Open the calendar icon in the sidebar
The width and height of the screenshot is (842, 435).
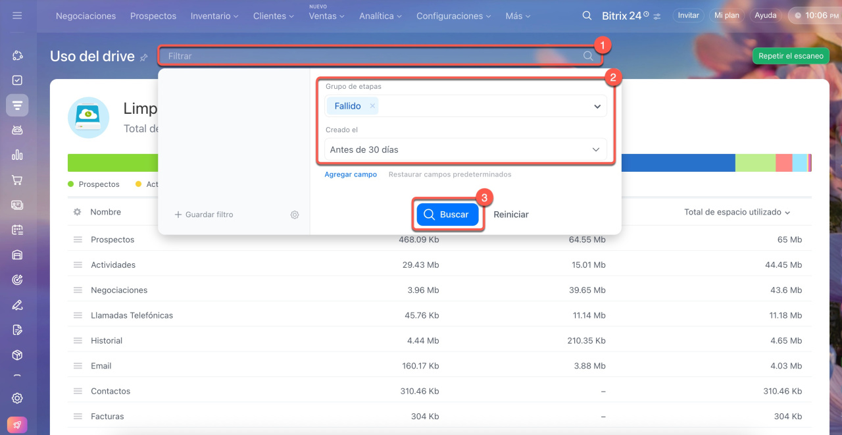coord(17,230)
